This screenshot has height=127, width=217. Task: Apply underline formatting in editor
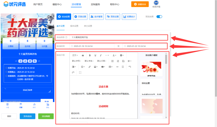coord(95,55)
